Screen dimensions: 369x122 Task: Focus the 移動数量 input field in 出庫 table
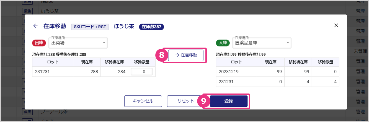click(141, 72)
